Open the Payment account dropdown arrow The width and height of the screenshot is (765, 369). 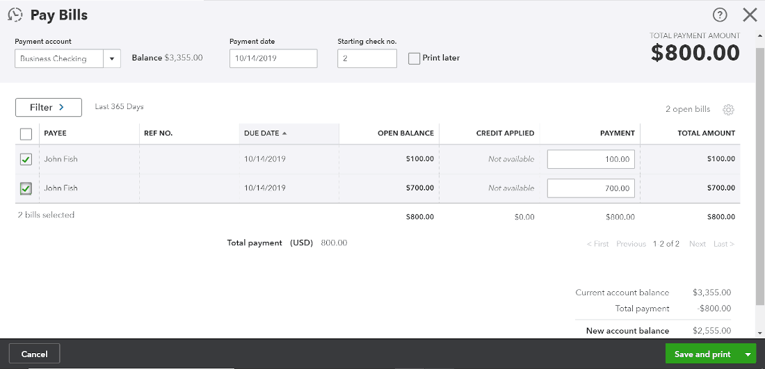pyautogui.click(x=112, y=58)
